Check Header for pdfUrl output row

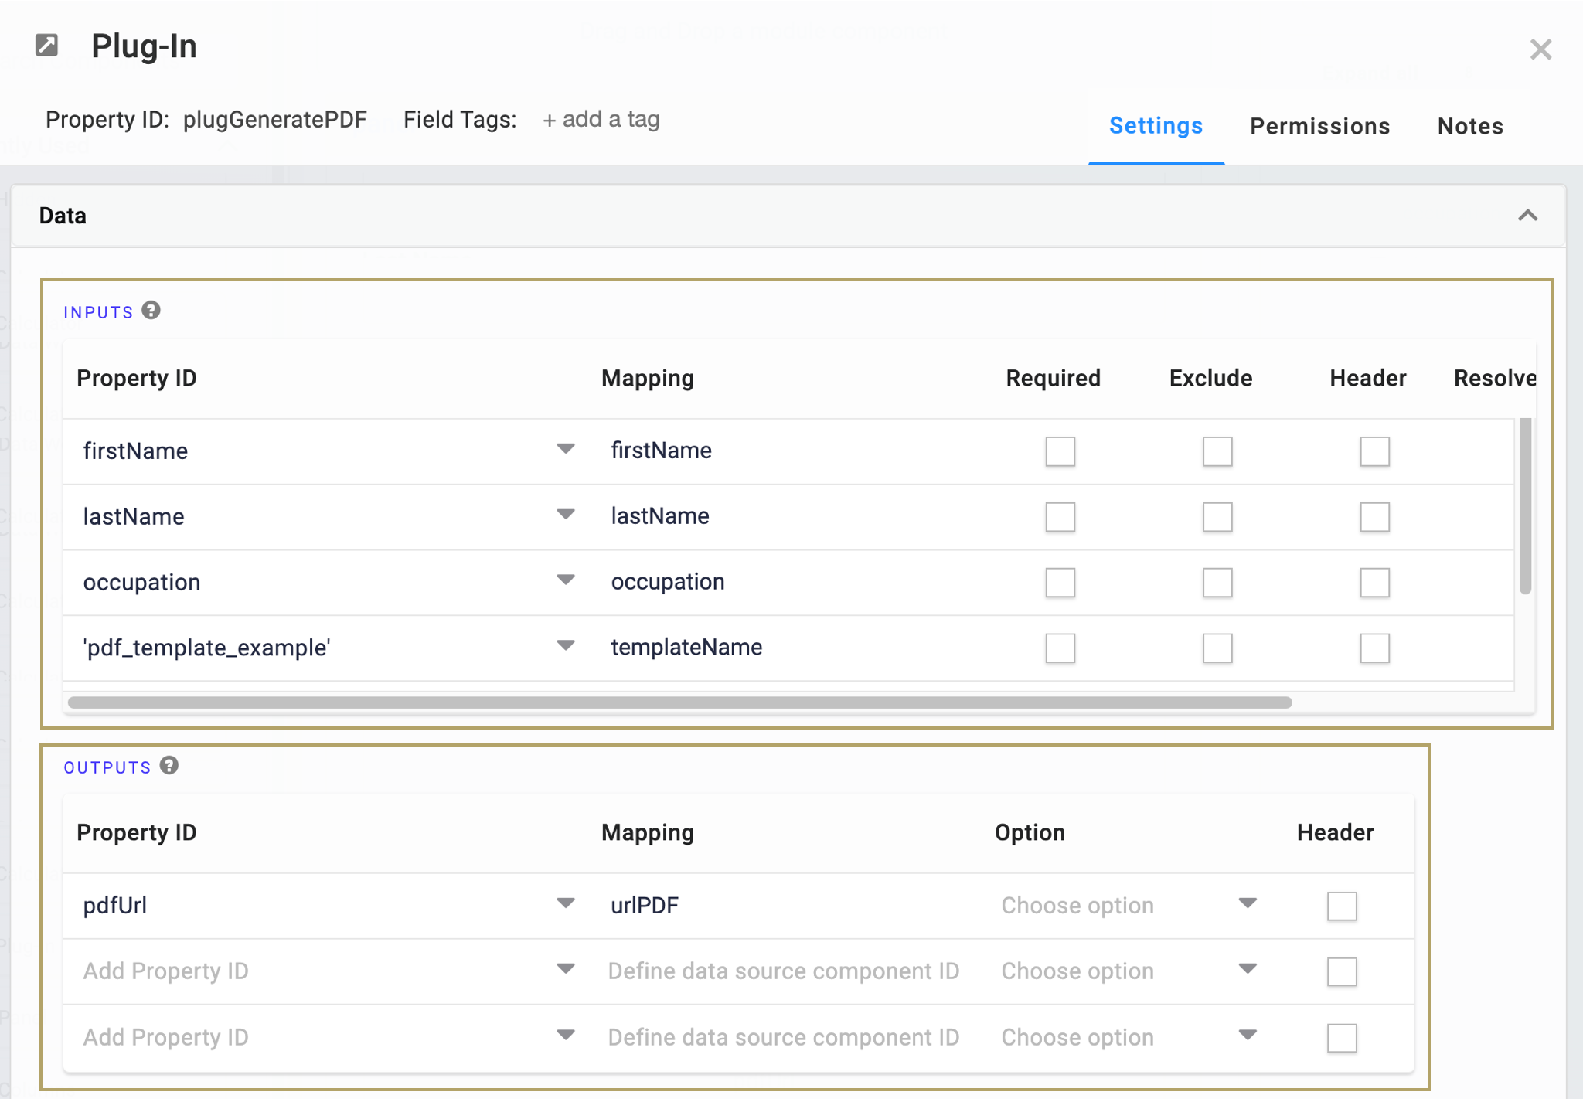tap(1342, 906)
